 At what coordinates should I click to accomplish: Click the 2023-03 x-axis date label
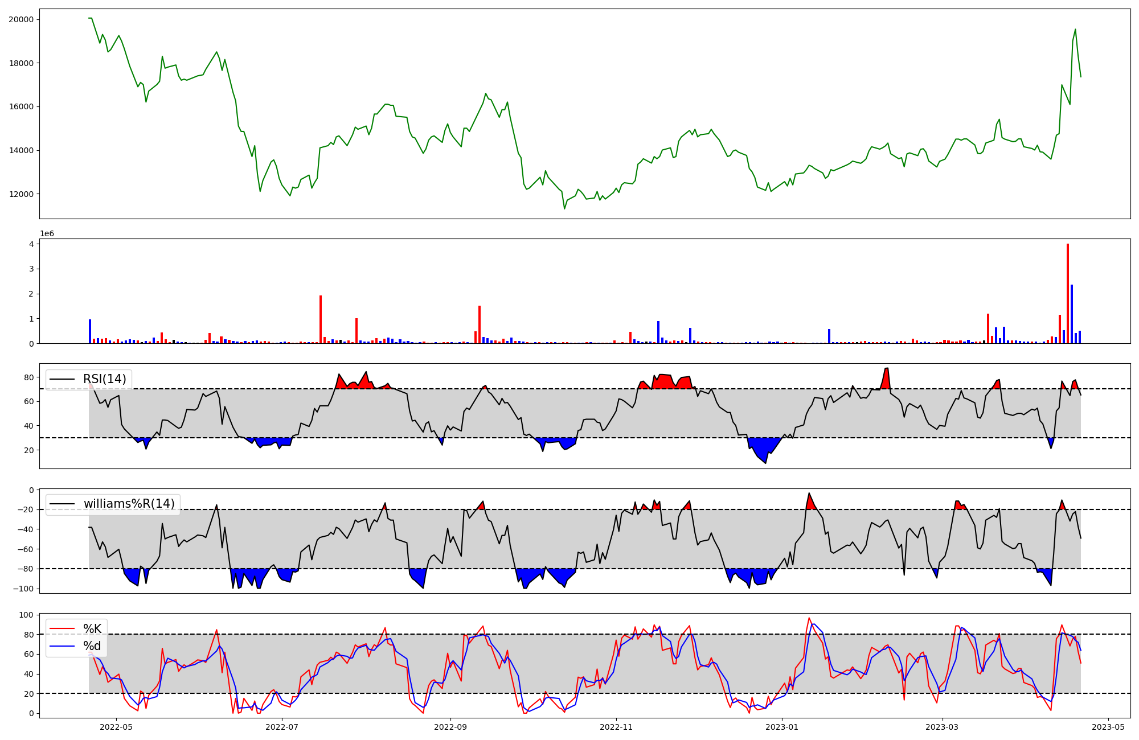[x=943, y=727]
